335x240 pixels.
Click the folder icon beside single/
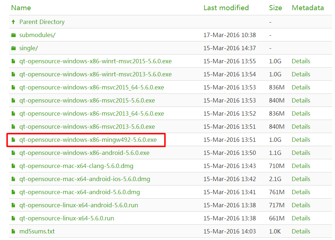click(13, 48)
